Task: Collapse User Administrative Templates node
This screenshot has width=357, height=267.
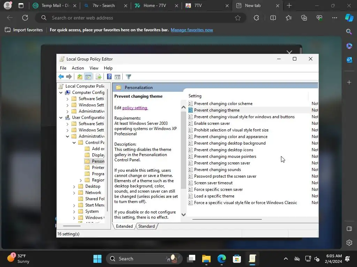Action: click(x=67, y=136)
